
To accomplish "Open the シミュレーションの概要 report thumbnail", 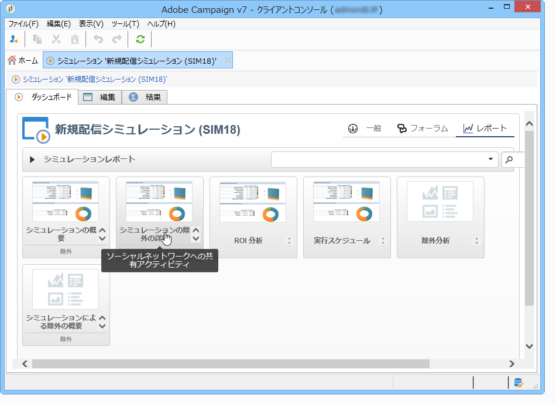I will coord(66,202).
